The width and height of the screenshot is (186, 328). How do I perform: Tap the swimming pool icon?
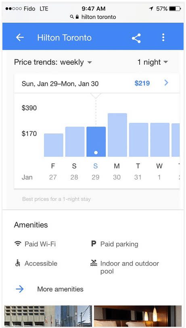(94, 263)
